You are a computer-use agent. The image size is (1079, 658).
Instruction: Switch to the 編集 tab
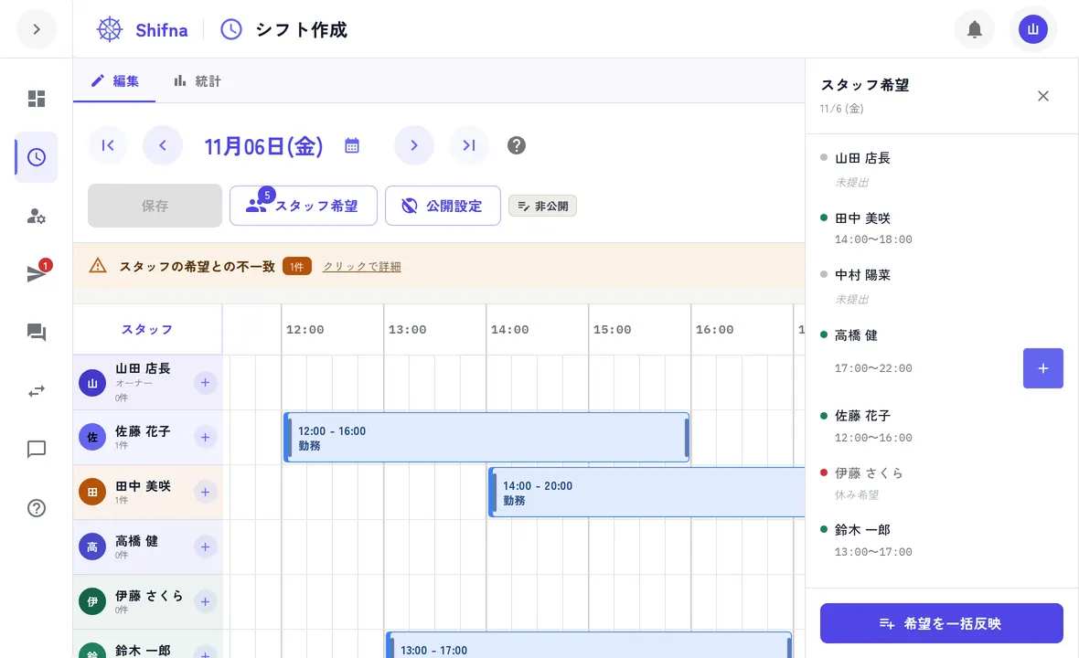pyautogui.click(x=114, y=81)
